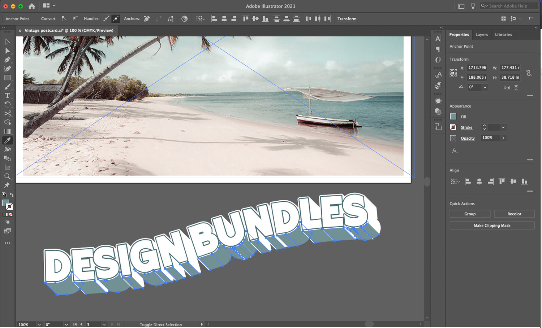542x328 pixels.
Task: Close the Vintage postcard.ai document tab
Action: [20, 31]
